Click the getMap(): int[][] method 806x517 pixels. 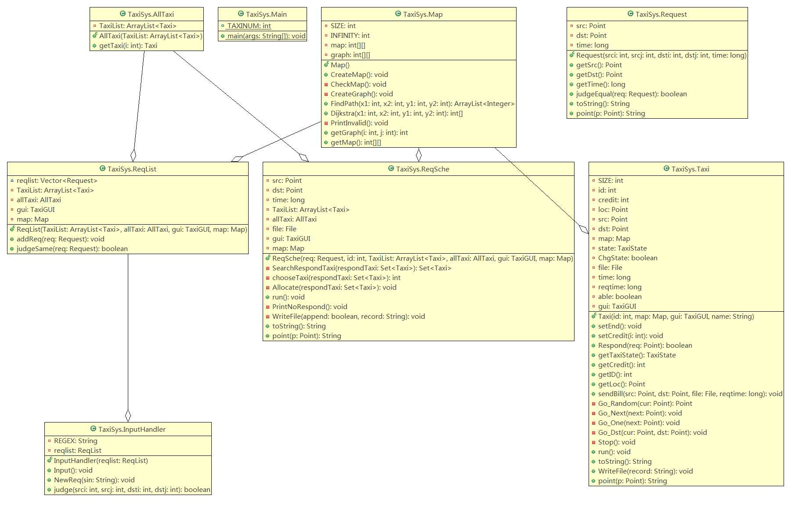click(356, 142)
